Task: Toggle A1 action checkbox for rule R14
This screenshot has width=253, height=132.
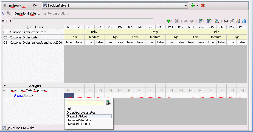Action: (201, 90)
